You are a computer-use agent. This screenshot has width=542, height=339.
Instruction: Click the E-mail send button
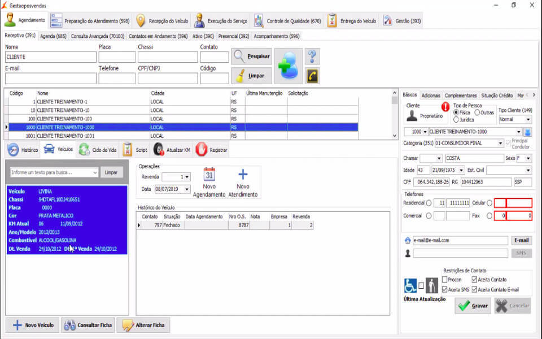521,241
